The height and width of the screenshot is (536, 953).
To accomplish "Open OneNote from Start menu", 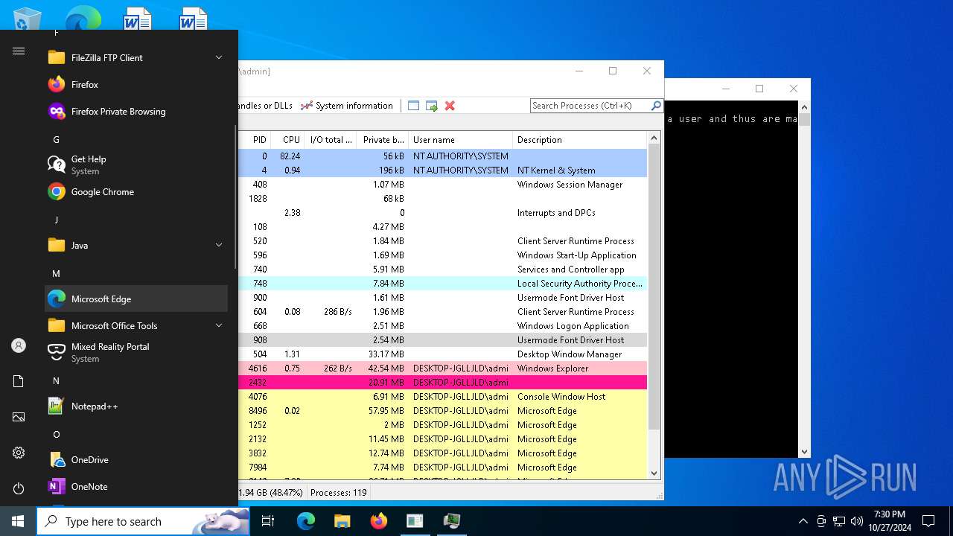I will (x=136, y=487).
